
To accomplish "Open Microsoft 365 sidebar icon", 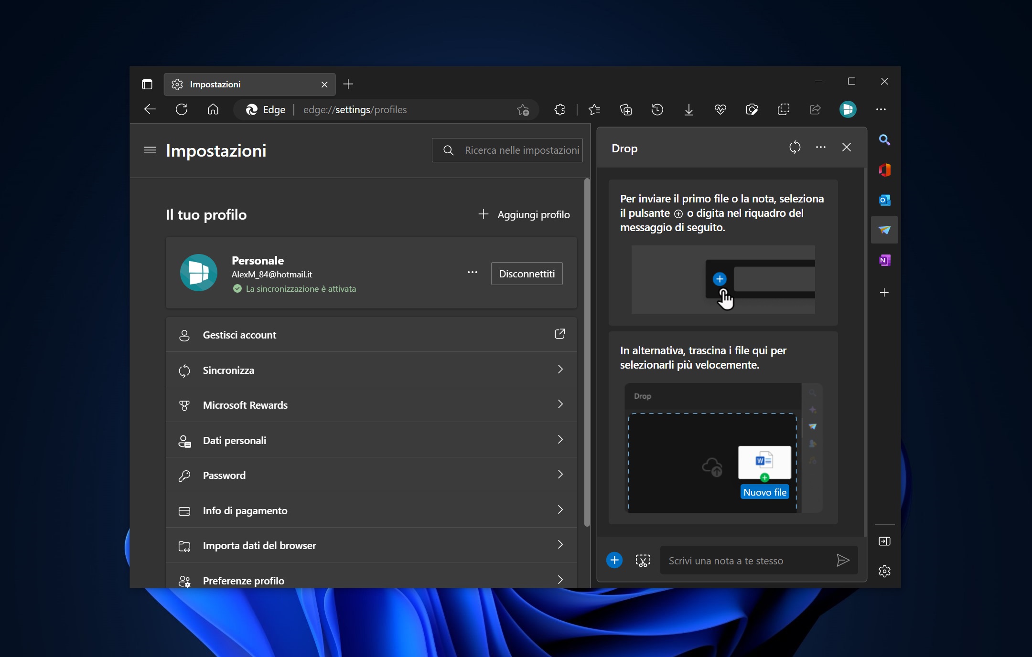I will 884,170.
